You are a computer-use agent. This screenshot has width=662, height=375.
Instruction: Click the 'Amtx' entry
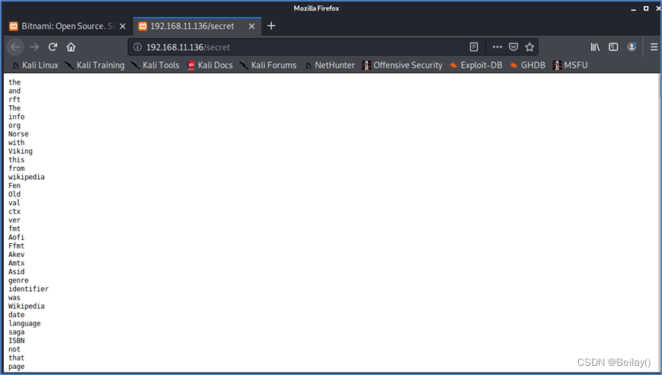click(17, 263)
